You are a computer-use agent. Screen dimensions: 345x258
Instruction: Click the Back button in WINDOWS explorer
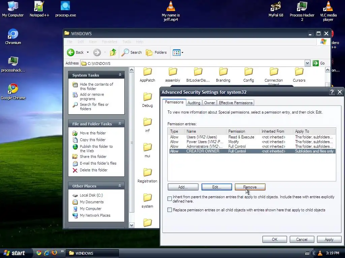coord(75,52)
